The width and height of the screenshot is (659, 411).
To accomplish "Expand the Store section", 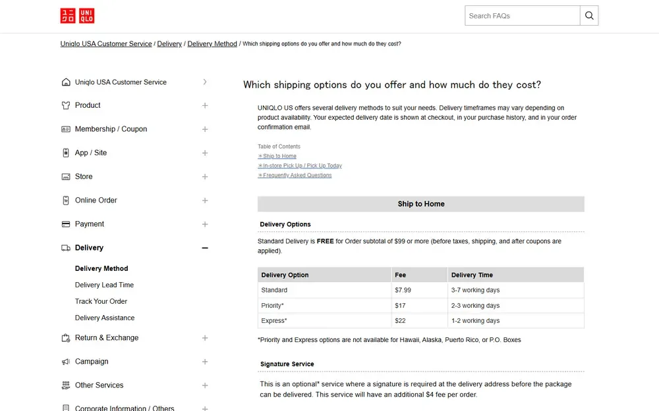I will (x=205, y=176).
